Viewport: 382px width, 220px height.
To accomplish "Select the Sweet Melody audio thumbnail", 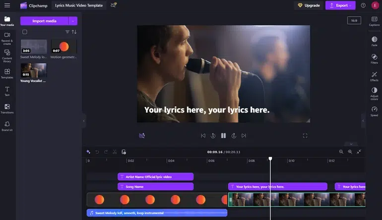I will click(34, 47).
